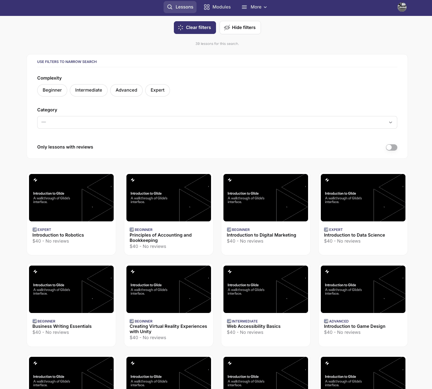432x389 pixels.
Task: Click the sparkle icon on Clear filters
Action: pyautogui.click(x=181, y=28)
